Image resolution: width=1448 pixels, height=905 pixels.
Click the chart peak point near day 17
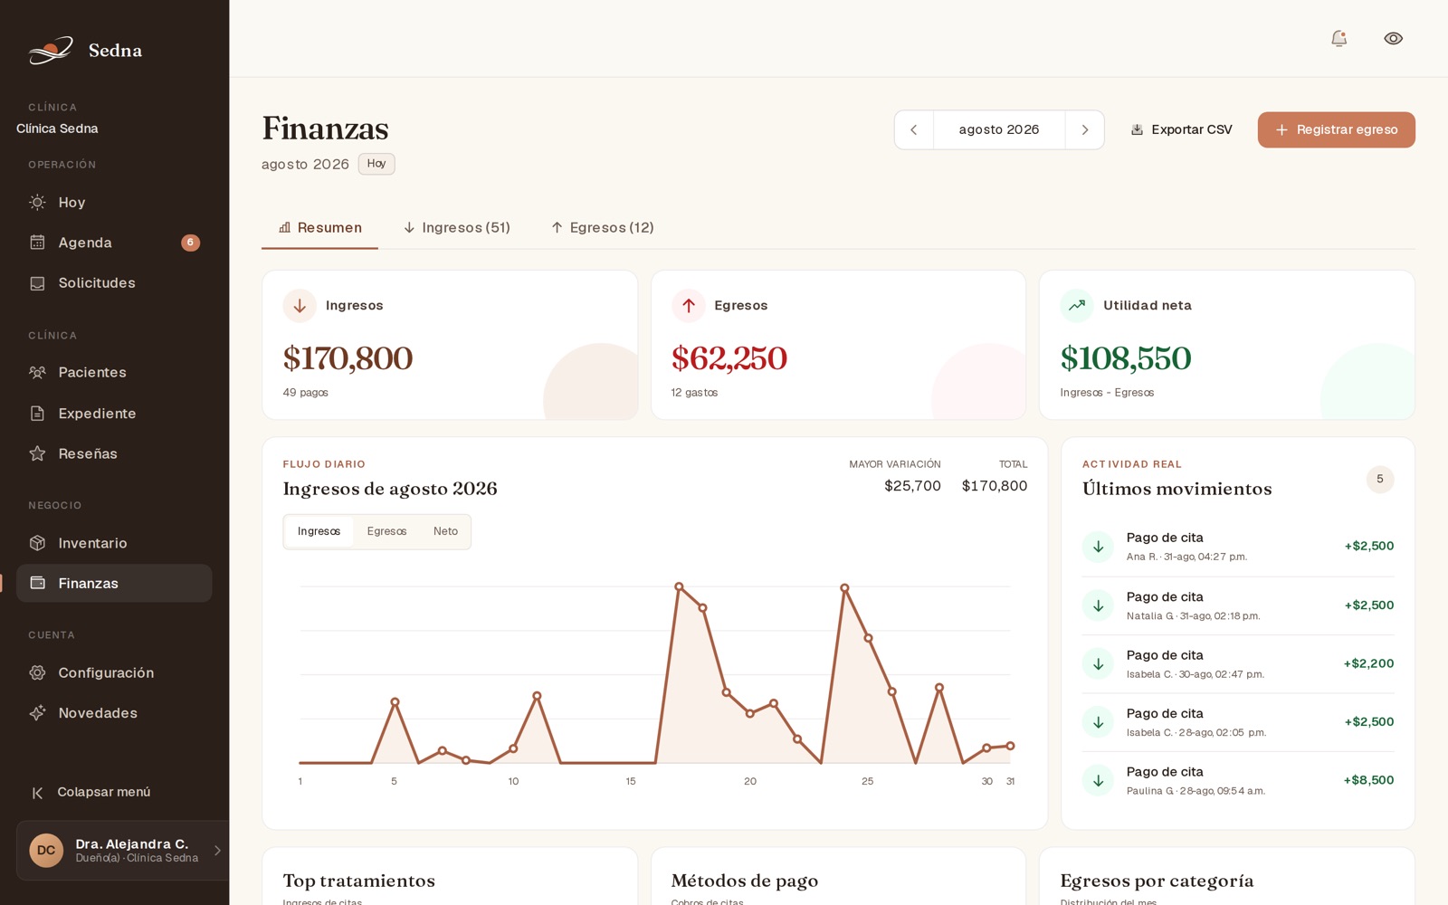679,586
